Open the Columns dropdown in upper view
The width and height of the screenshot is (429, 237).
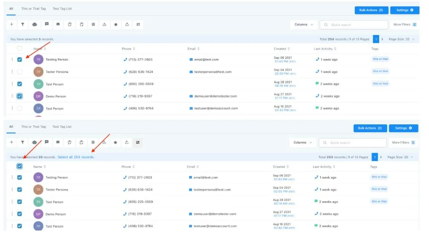[x=303, y=25]
